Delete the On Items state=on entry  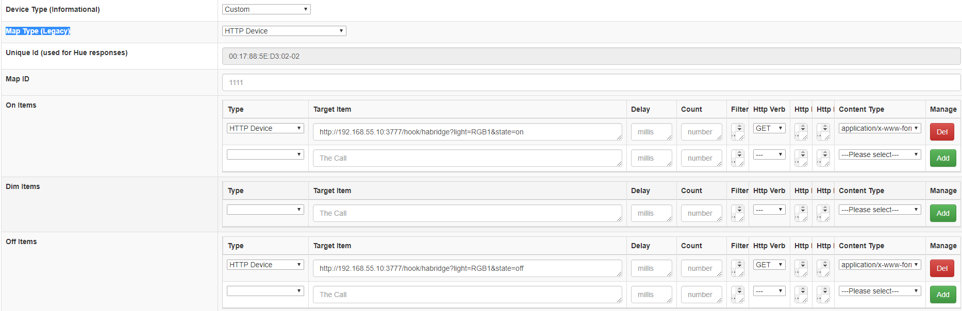coord(941,132)
